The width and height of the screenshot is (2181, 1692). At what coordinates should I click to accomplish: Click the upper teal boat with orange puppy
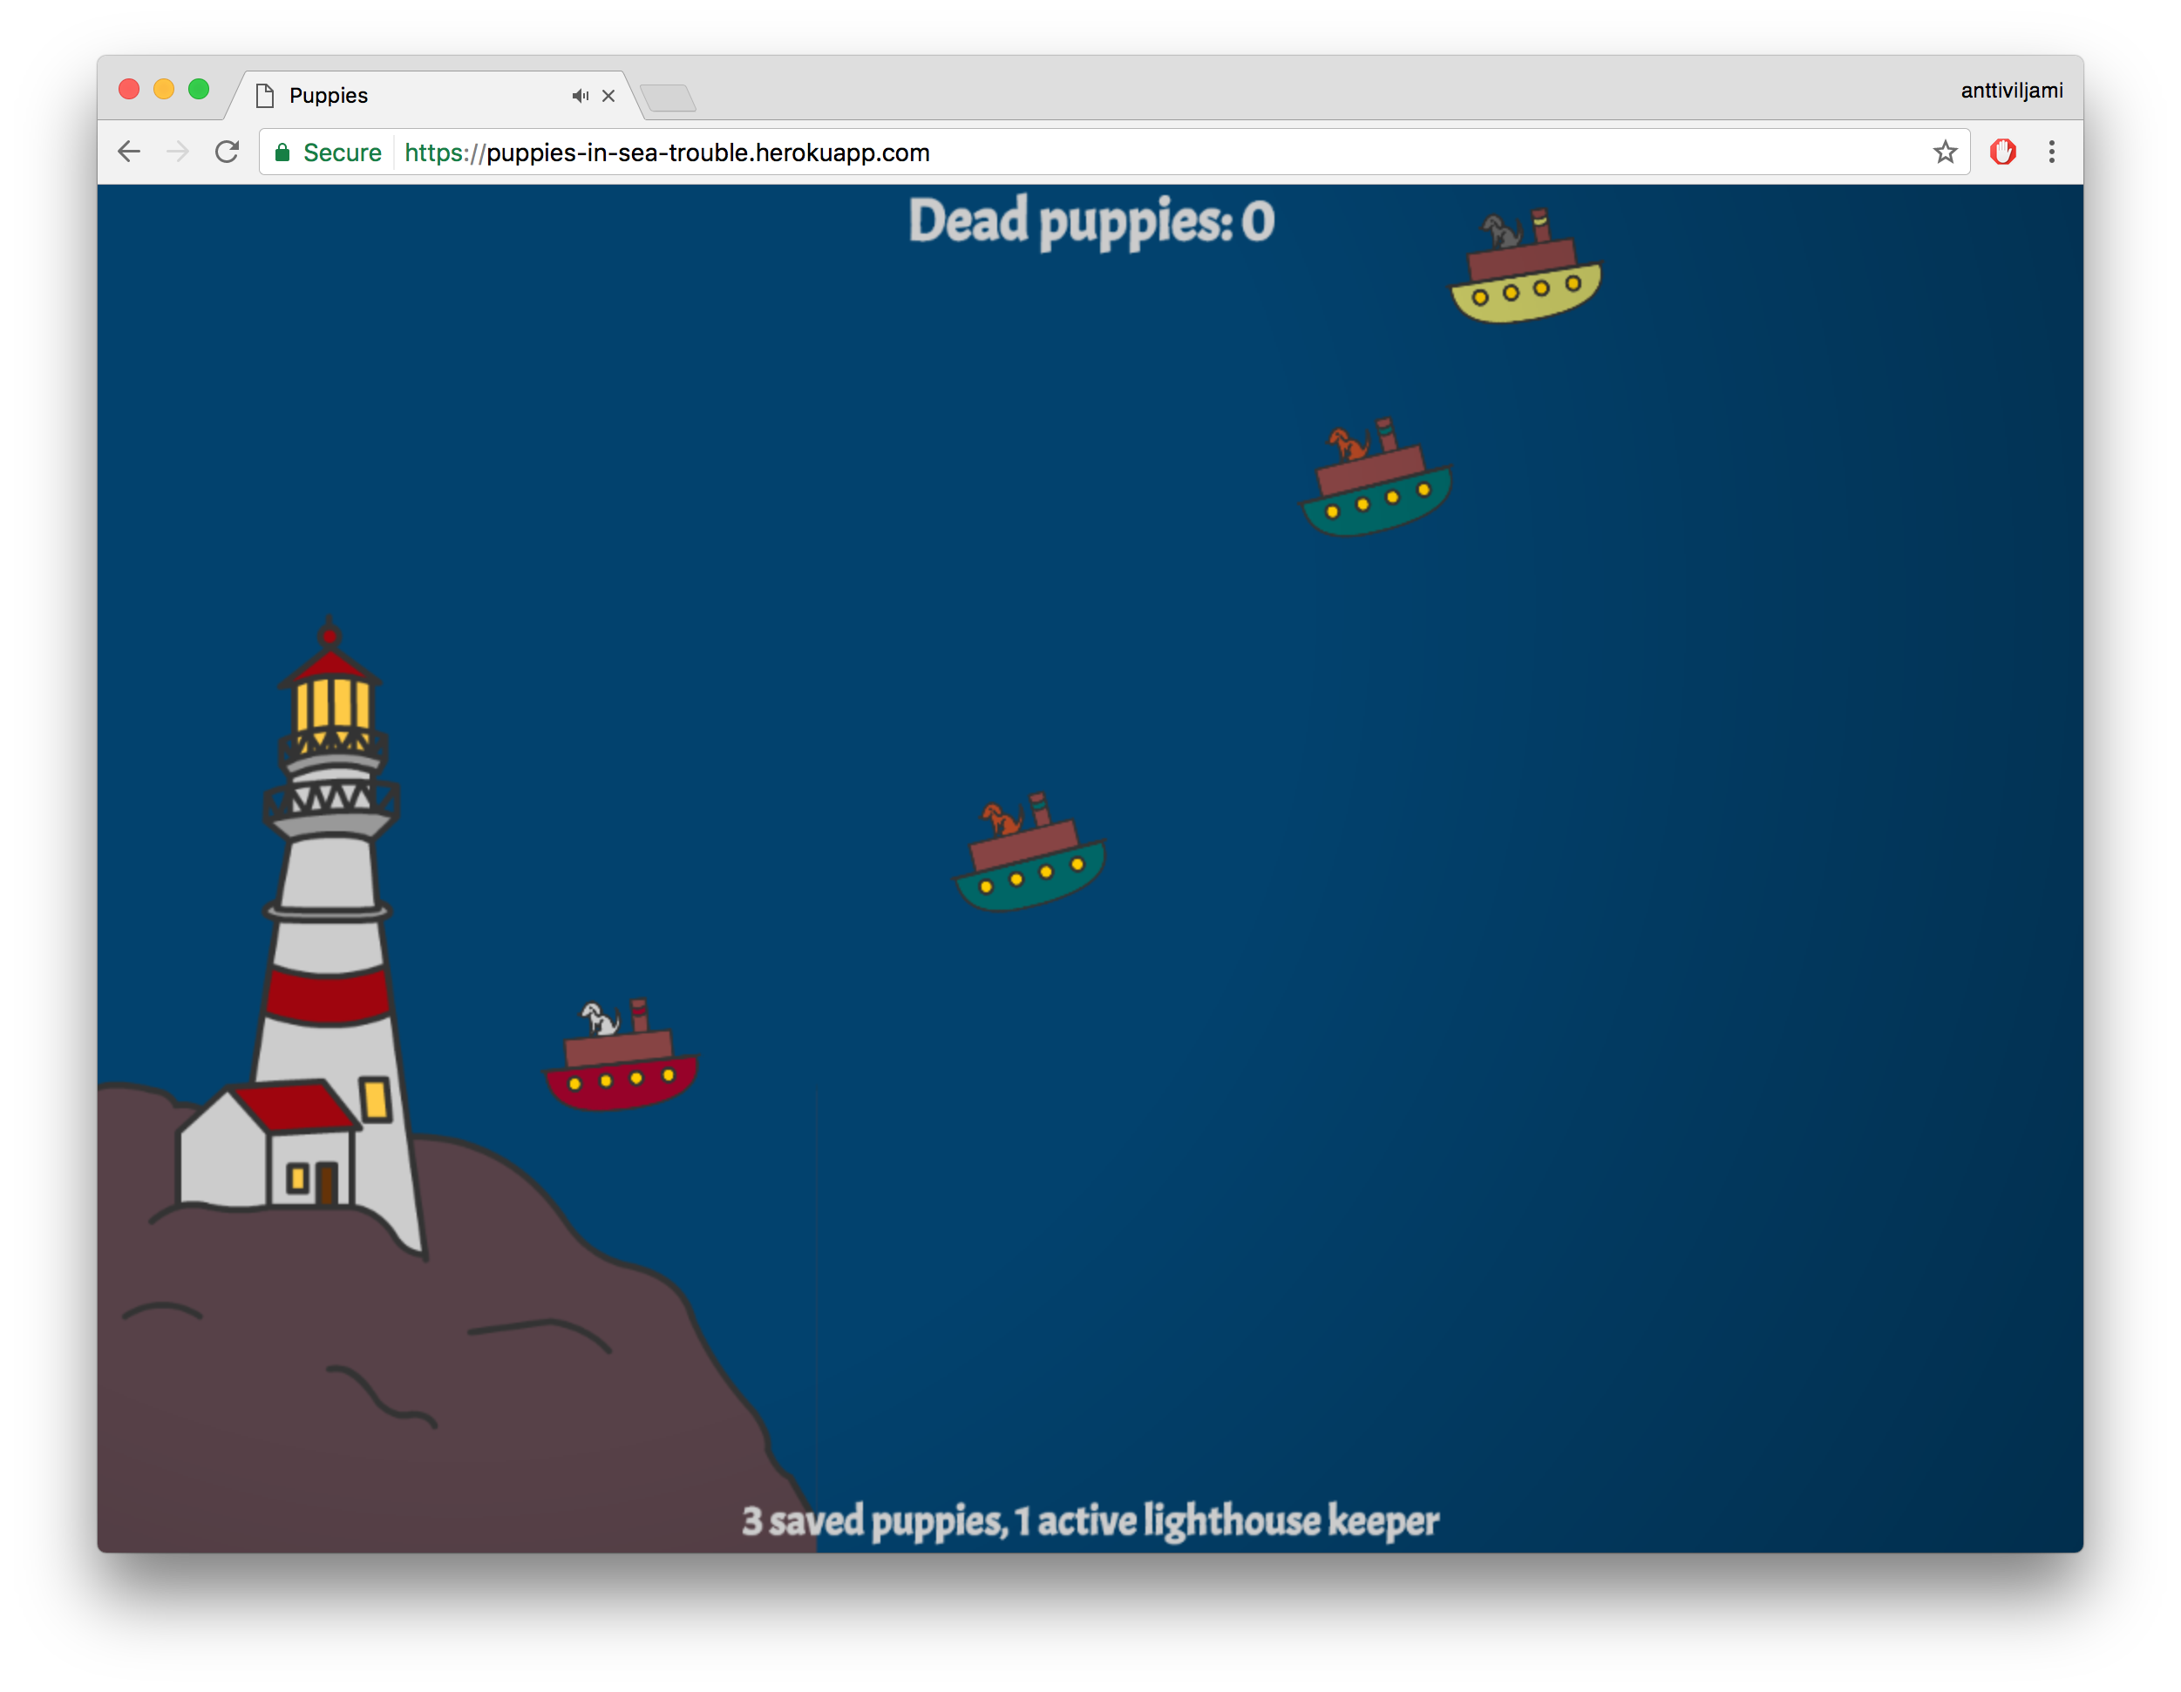(1375, 478)
